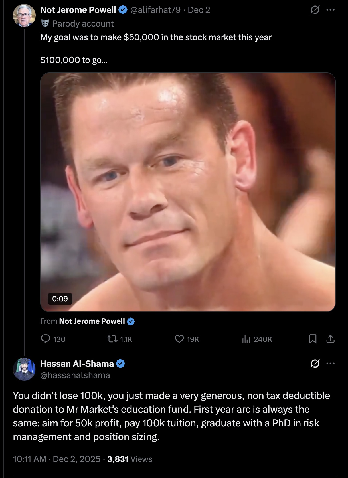
Task: Click the 10:11 AM Dec 2, 2025 timestamp
Action: coord(56,459)
